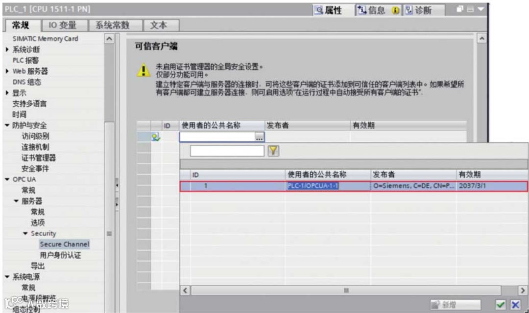Select Secure Channel tree item
This screenshot has height=313, width=529.
(x=65, y=244)
